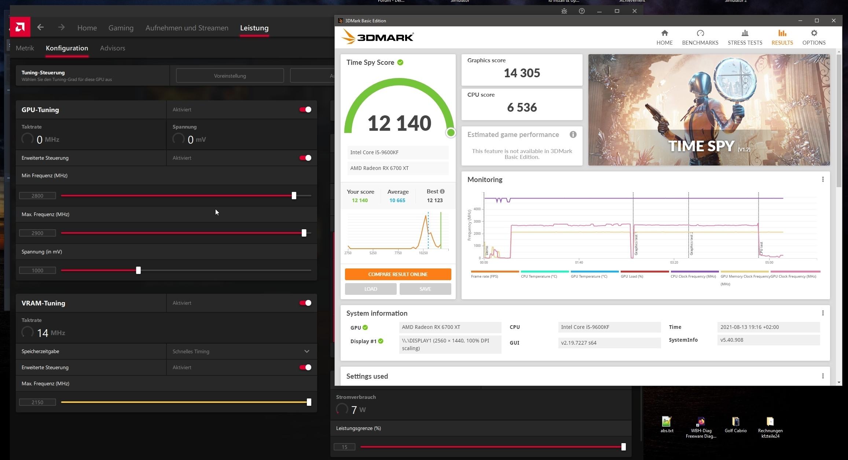Click the Time 2021-08-13 19:16 value
Viewport: 848px width, 460px height.
[768, 327]
